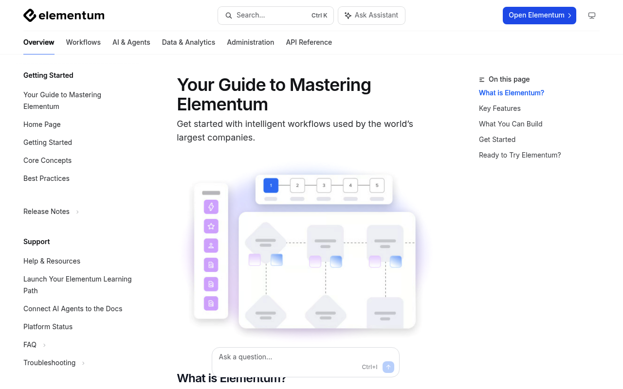Open the API Reference tab
This screenshot has height=389, width=623.
(x=309, y=42)
